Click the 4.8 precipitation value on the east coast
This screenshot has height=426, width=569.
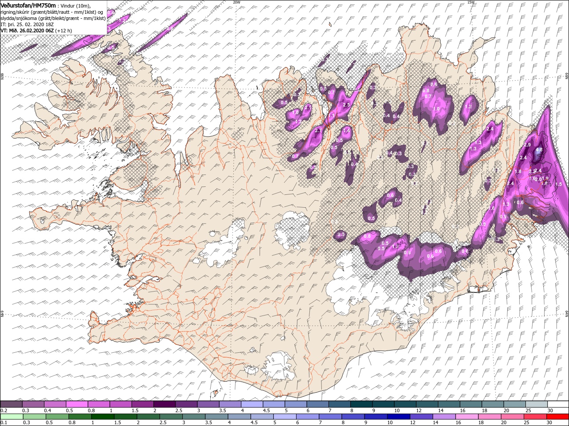pyautogui.click(x=539, y=150)
